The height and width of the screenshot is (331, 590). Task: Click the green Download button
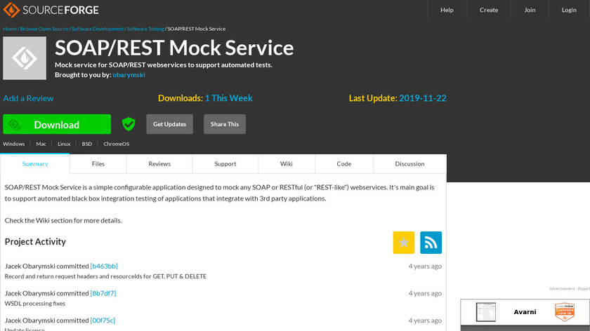pos(57,124)
